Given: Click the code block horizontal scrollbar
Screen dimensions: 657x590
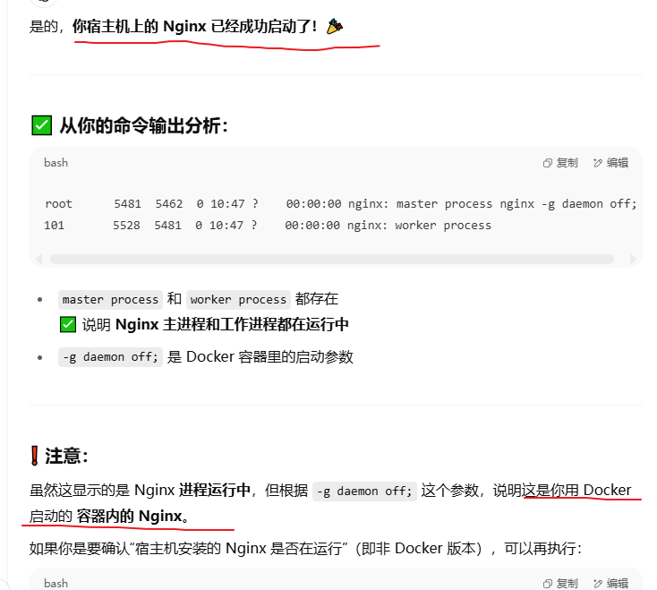Looking at the screenshot, I should pos(332,260).
